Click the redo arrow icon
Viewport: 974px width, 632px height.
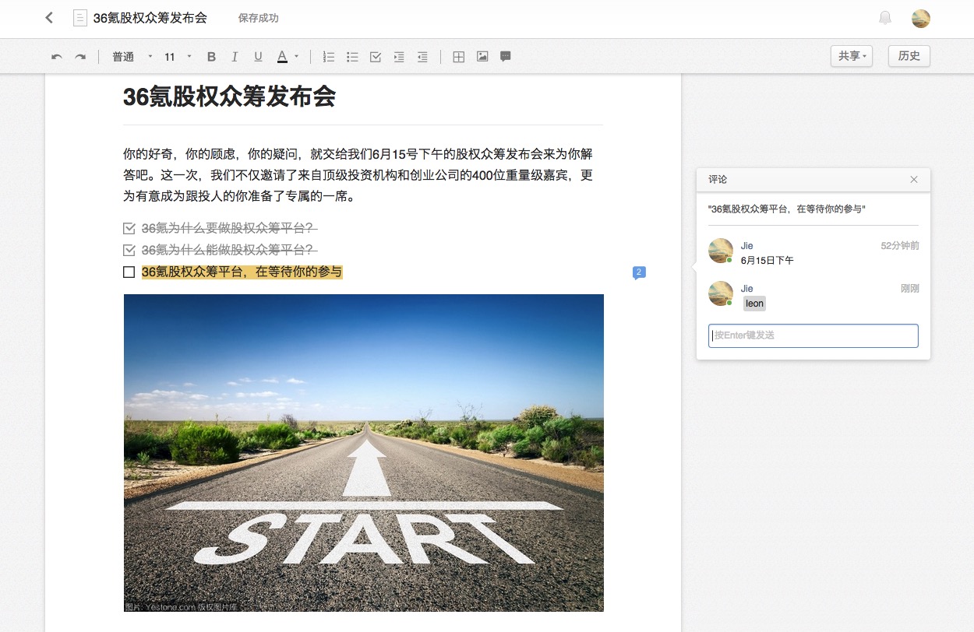(79, 57)
